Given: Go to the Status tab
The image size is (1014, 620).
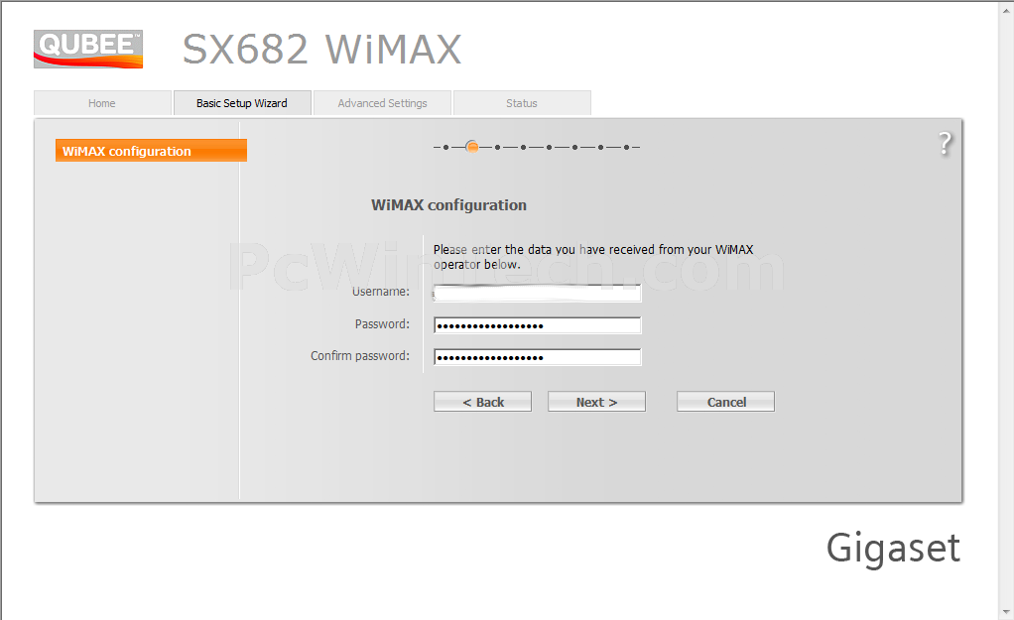Looking at the screenshot, I should [x=522, y=103].
